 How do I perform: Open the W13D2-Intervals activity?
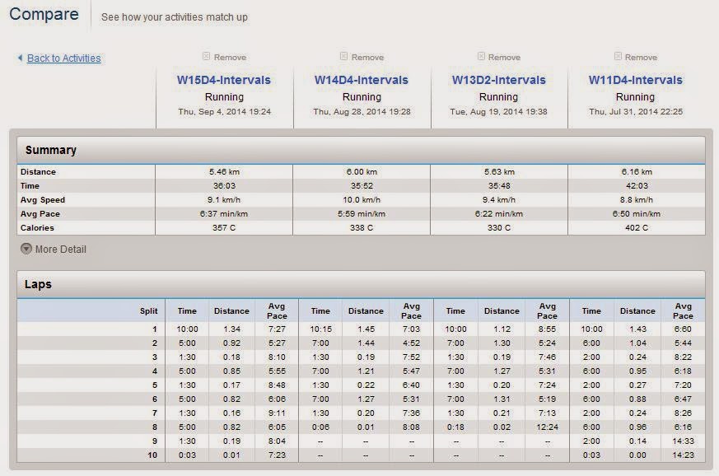coord(499,80)
